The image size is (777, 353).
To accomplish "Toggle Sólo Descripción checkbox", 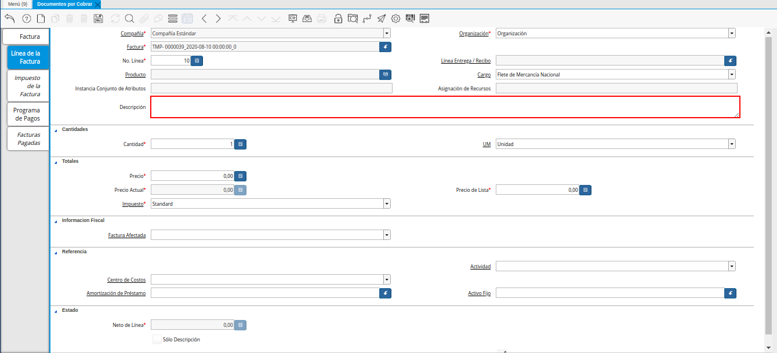I will click(x=157, y=339).
